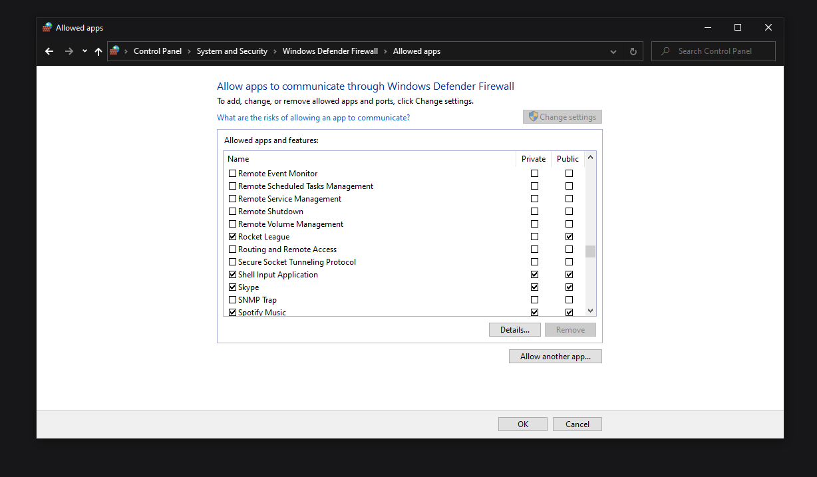Open address bar history dropdown
The height and width of the screenshot is (477, 817).
point(613,51)
